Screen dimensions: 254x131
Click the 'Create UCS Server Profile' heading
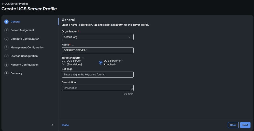click(29, 9)
